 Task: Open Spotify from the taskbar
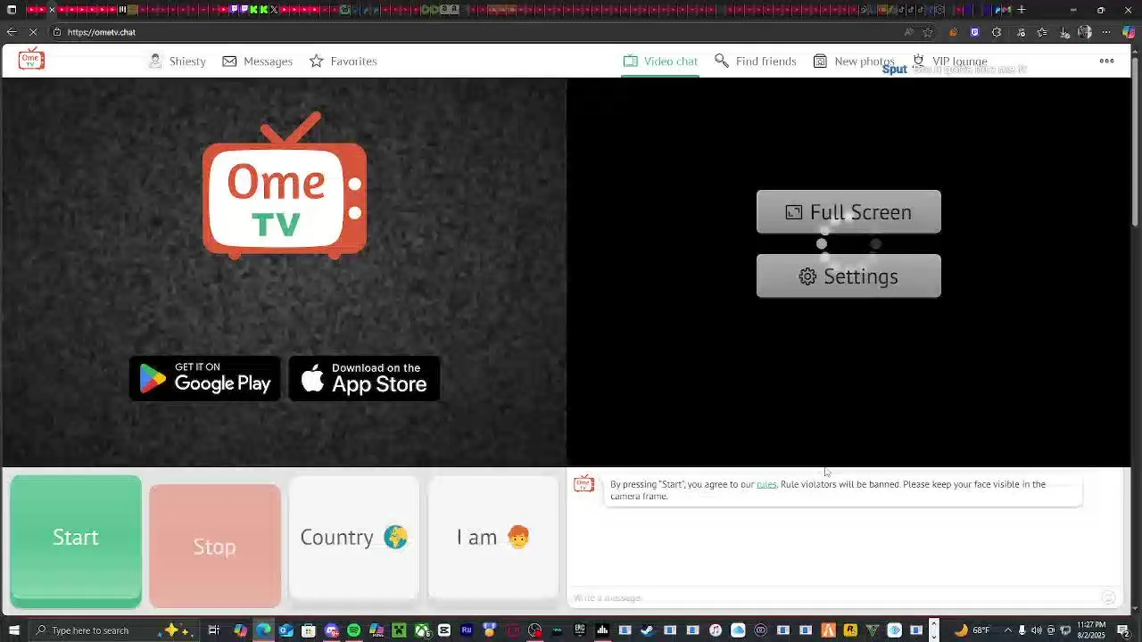(353, 630)
